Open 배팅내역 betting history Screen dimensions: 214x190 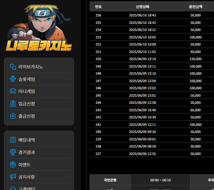(x=27, y=140)
